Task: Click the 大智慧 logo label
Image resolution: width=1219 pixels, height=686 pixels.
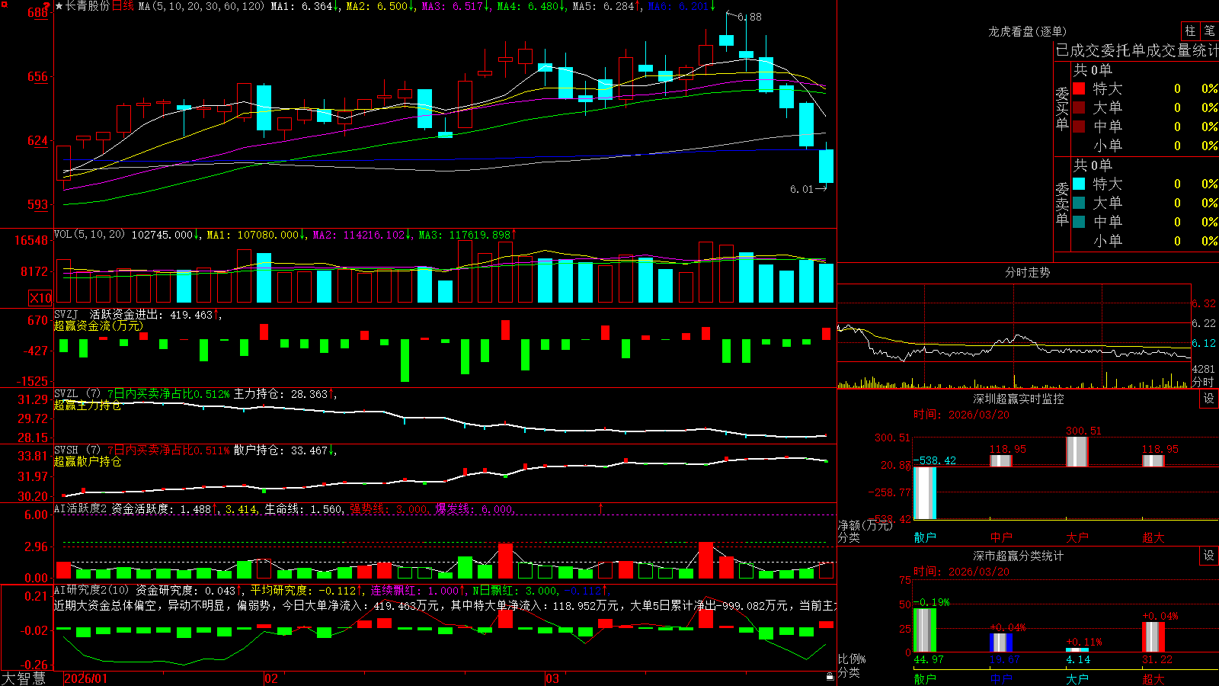Action: tap(24, 678)
